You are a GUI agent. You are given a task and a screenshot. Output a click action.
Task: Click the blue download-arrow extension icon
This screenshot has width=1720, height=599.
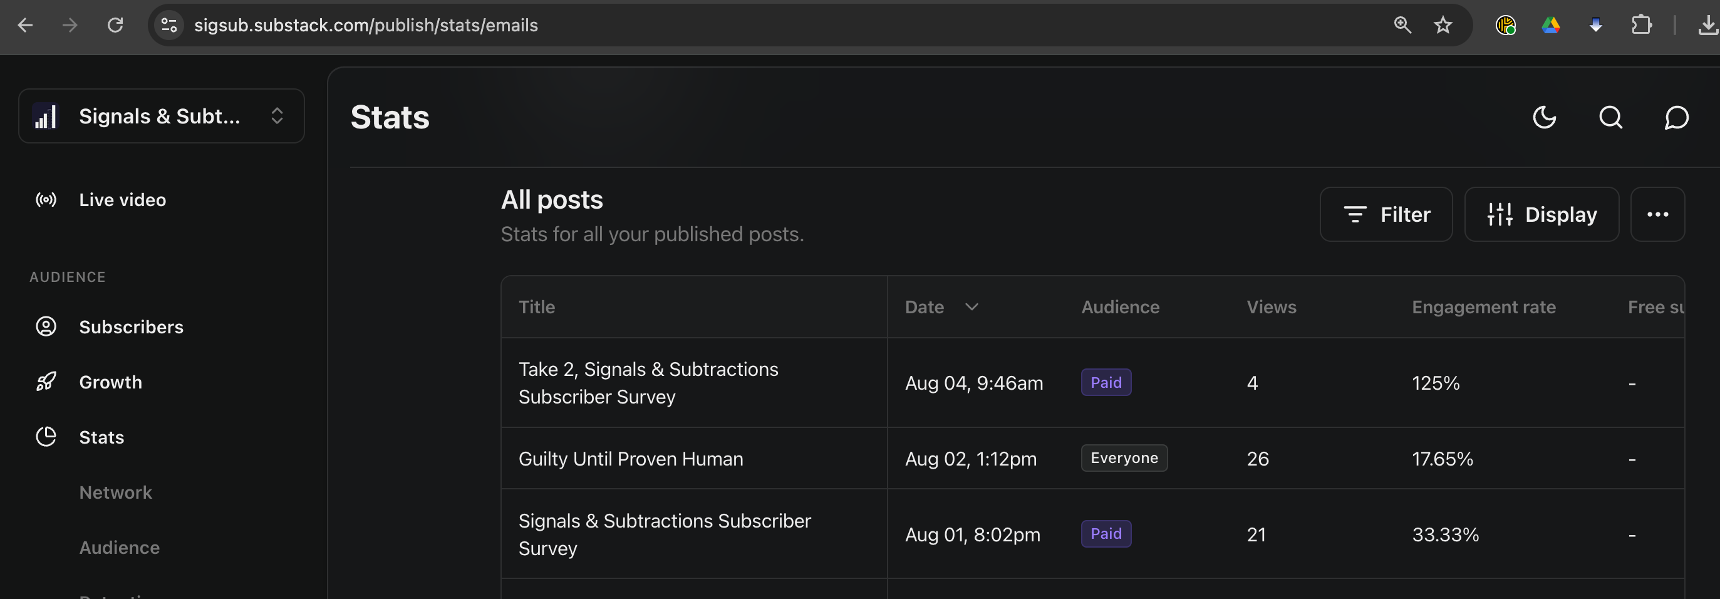[1596, 25]
